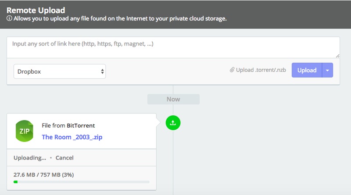
Task: Click the upload progress bar
Action: [x=81, y=182]
